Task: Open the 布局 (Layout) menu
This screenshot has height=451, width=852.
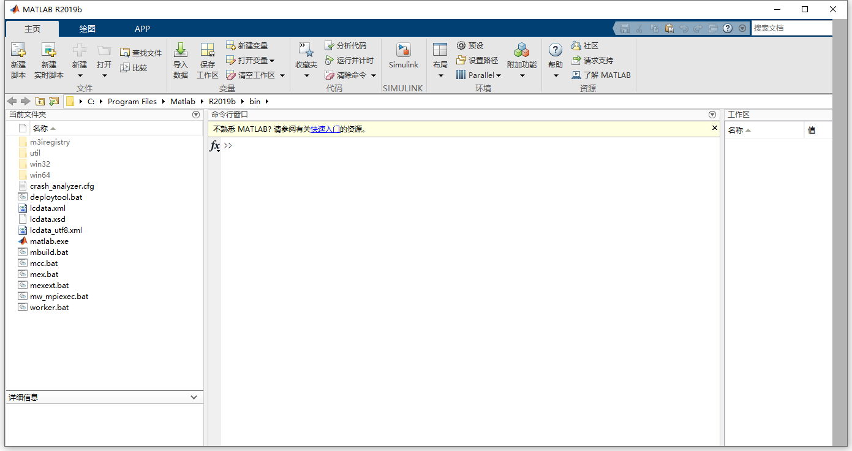Action: click(x=440, y=61)
